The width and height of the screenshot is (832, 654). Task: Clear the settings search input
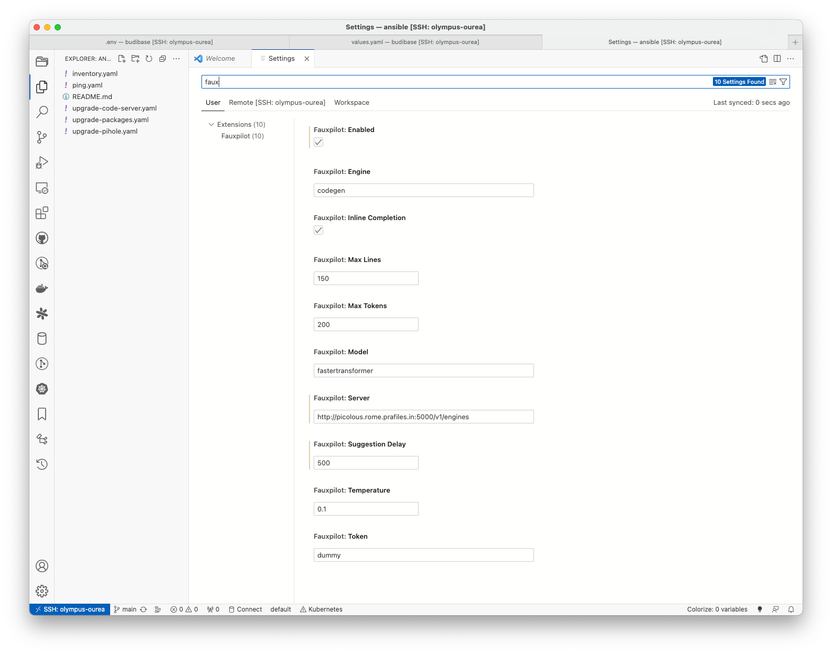coord(773,82)
